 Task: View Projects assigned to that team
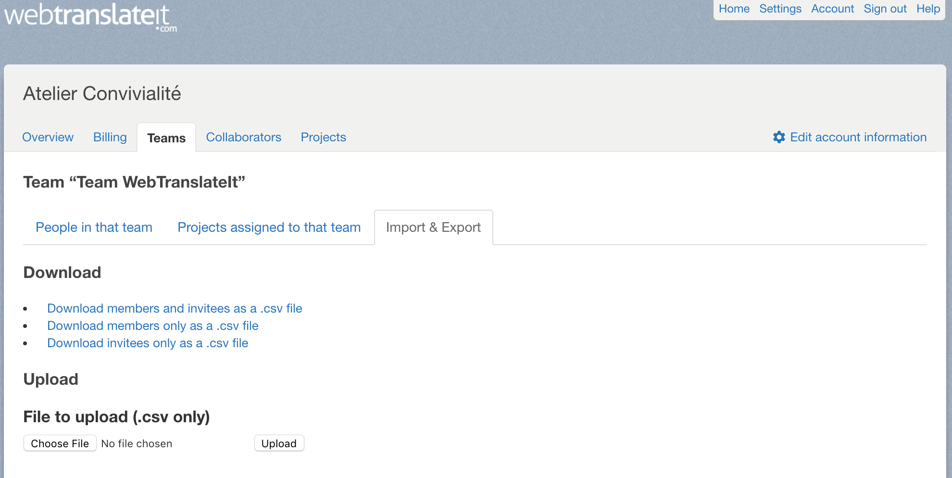pos(269,227)
